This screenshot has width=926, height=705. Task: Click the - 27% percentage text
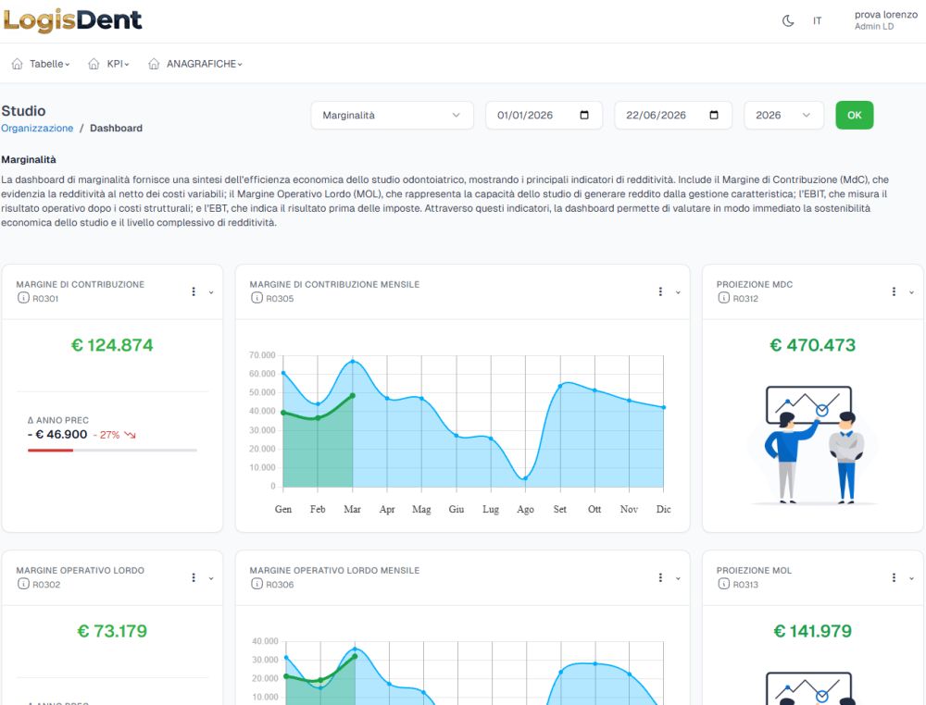click(x=106, y=435)
